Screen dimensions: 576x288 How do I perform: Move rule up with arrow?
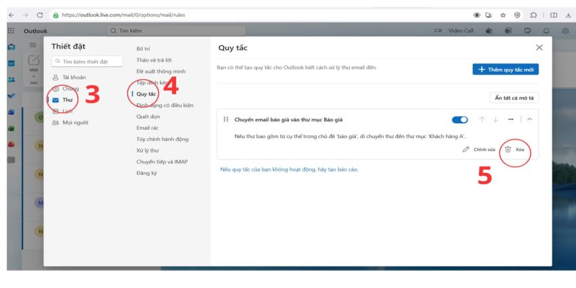tap(482, 120)
